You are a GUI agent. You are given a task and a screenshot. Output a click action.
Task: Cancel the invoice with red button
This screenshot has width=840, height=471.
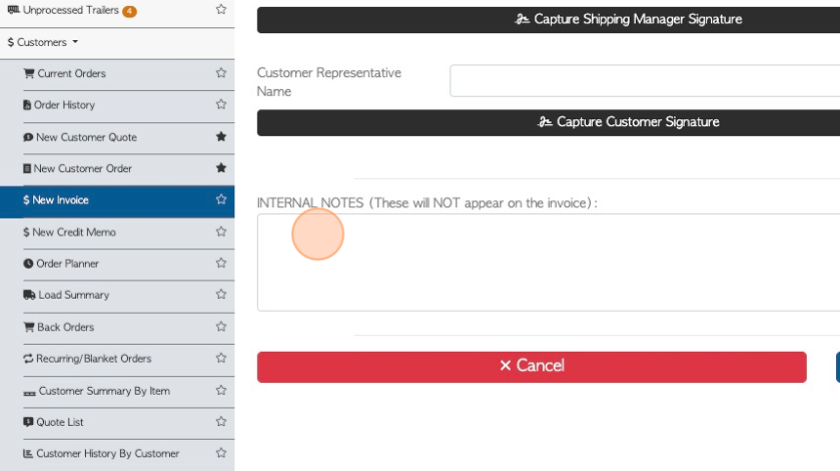[x=532, y=366]
